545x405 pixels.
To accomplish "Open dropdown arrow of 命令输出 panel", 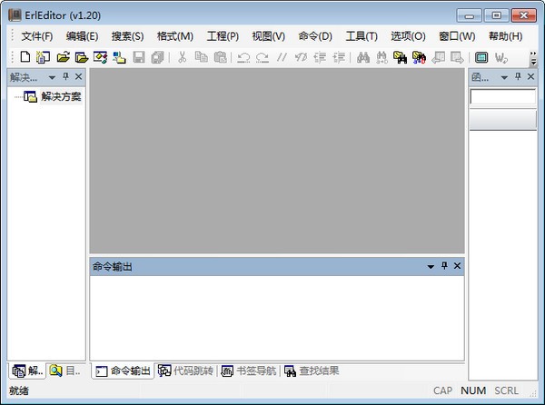I will pyautogui.click(x=431, y=266).
